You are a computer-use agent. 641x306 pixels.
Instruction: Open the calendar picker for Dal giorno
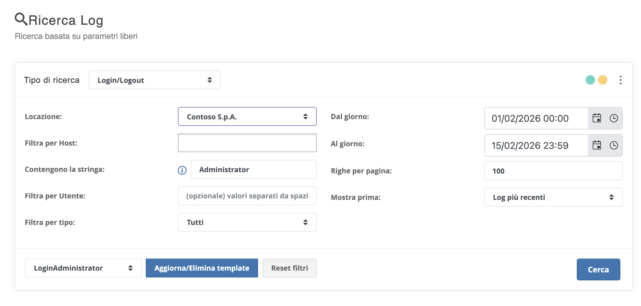pos(597,118)
